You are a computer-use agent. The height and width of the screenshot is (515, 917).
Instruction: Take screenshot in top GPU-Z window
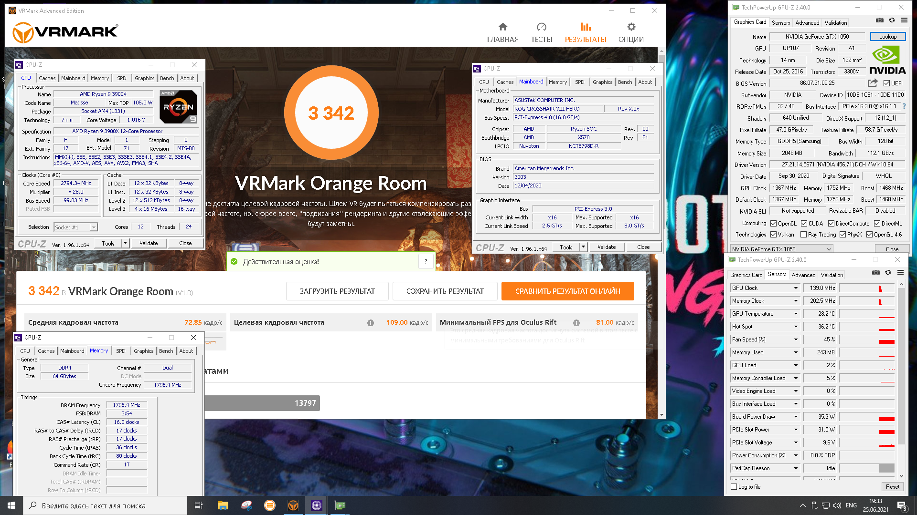(x=879, y=21)
